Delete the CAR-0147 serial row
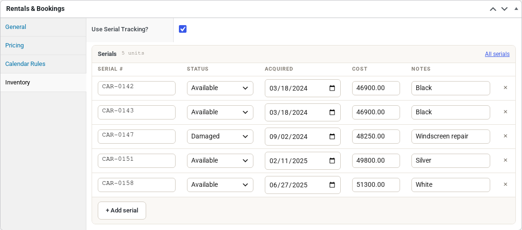 click(x=505, y=136)
